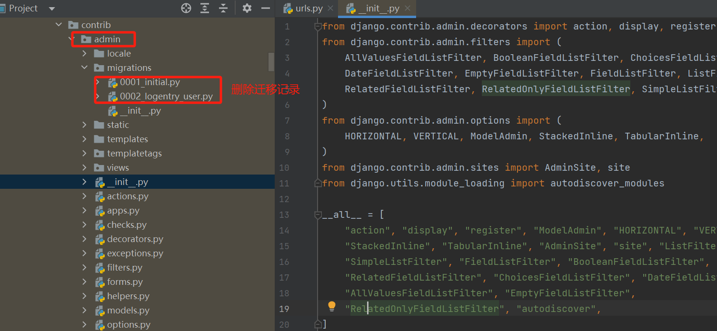Expand the locale folder

pyautogui.click(x=84, y=53)
